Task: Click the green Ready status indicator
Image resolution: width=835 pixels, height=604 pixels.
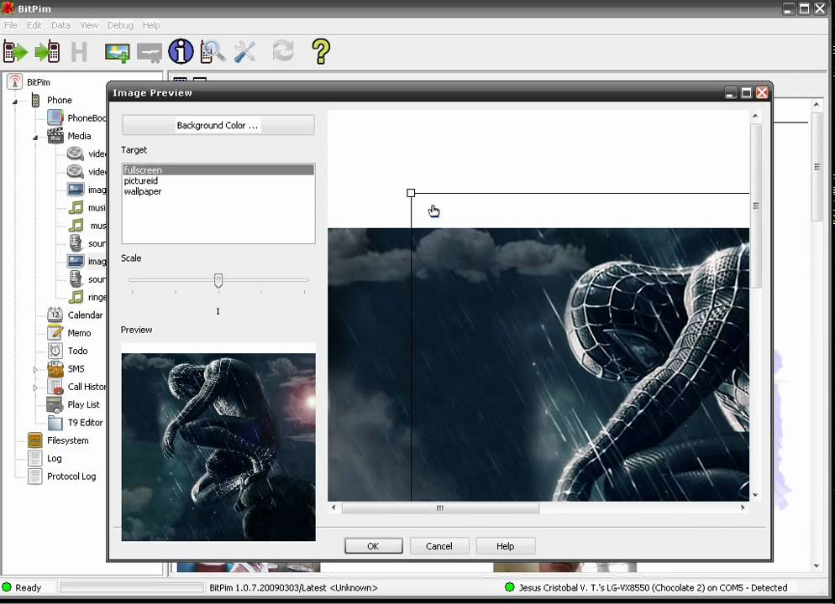Action: pyautogui.click(x=7, y=587)
